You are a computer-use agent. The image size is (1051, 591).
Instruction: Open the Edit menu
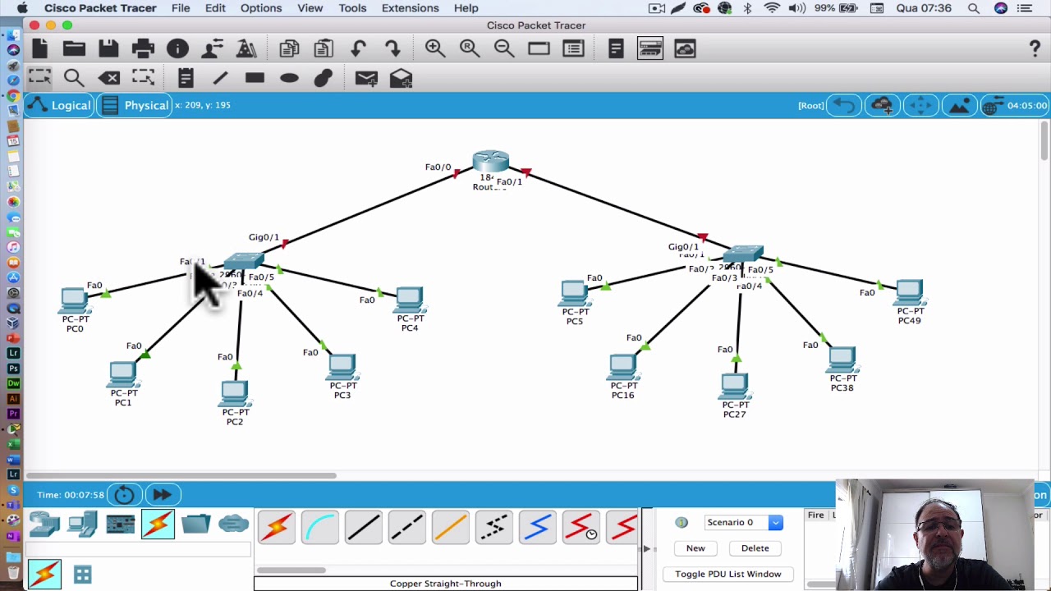tap(215, 8)
